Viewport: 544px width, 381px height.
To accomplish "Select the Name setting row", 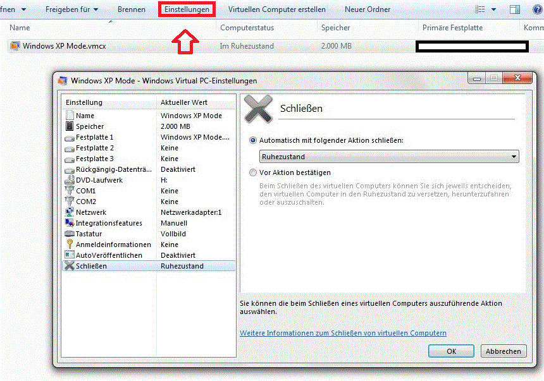I will pyautogui.click(x=149, y=116).
